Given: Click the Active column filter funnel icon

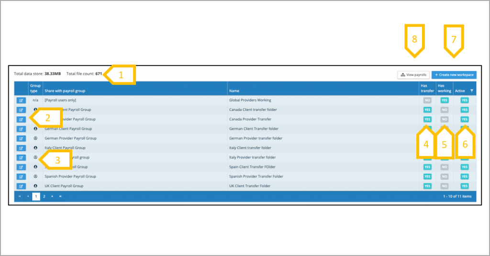Looking at the screenshot, I should point(472,91).
